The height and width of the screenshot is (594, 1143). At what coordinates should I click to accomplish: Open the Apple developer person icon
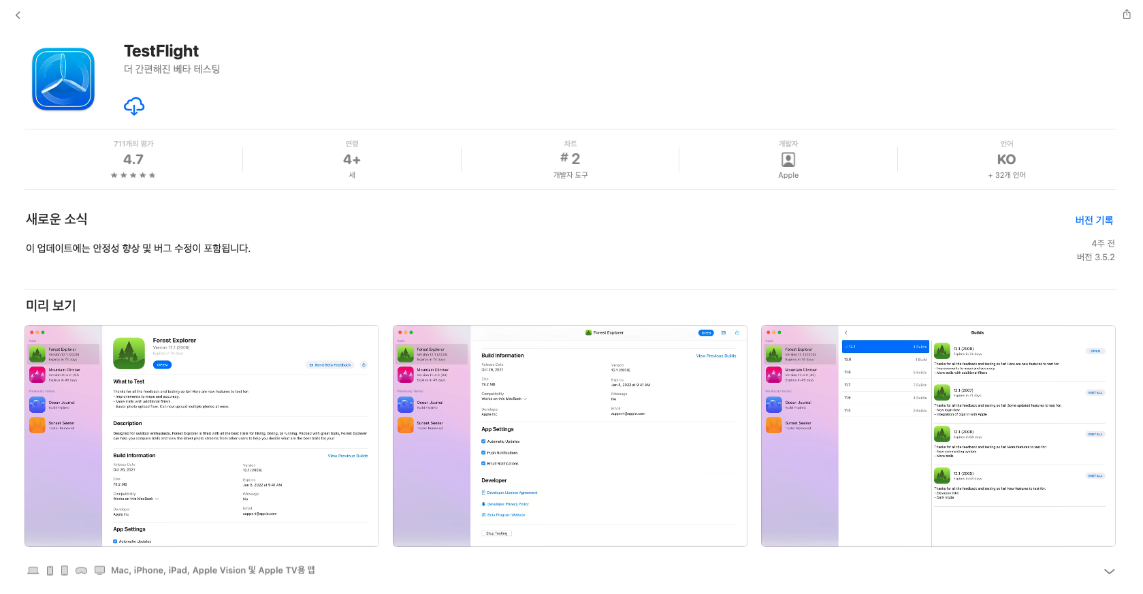pos(788,159)
